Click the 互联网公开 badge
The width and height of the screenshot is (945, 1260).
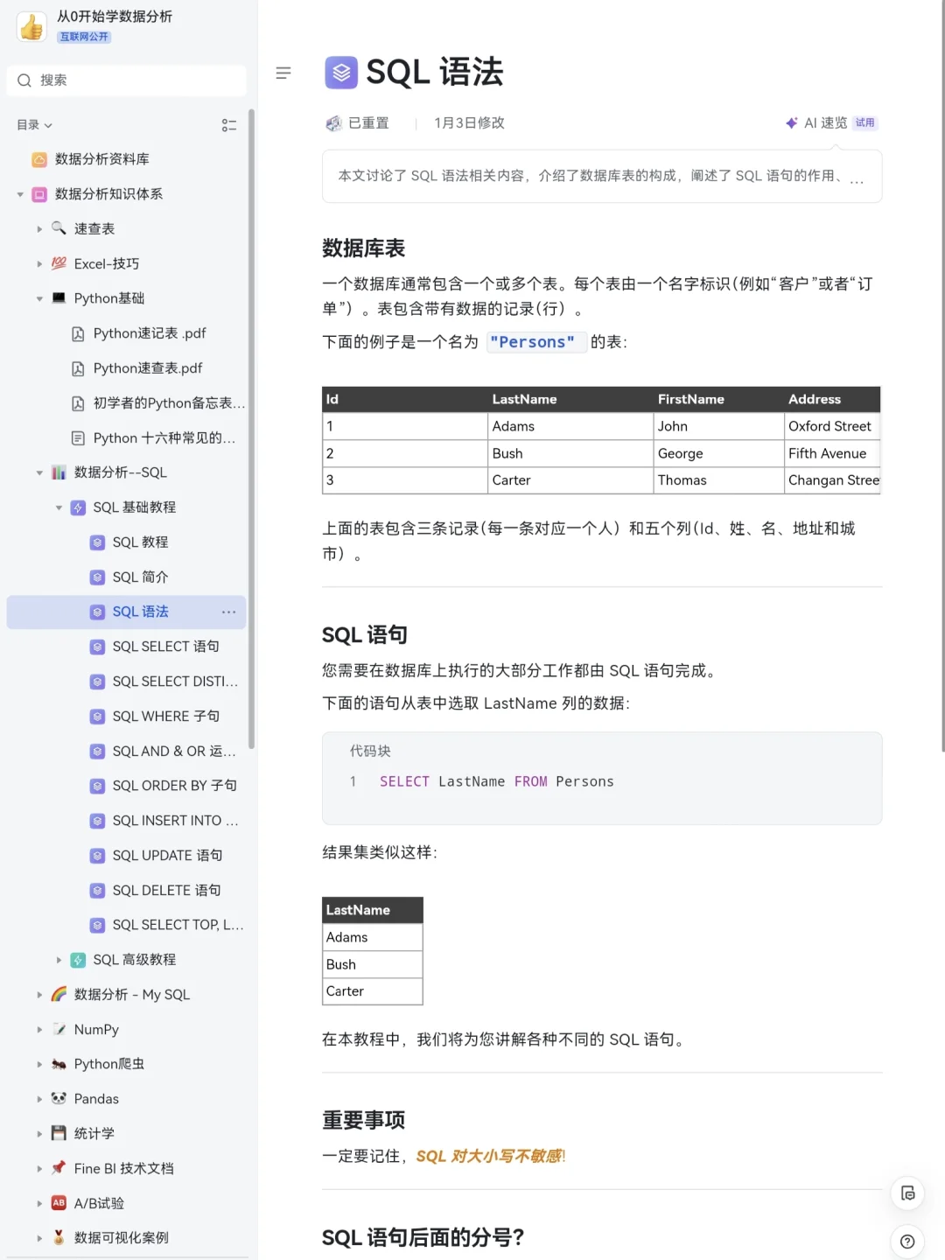click(84, 37)
